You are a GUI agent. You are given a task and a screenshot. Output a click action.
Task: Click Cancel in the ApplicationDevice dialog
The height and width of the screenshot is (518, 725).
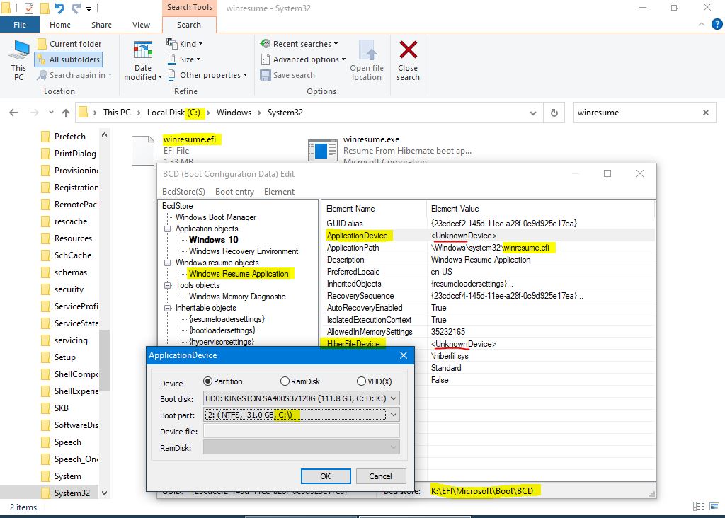[x=380, y=476]
